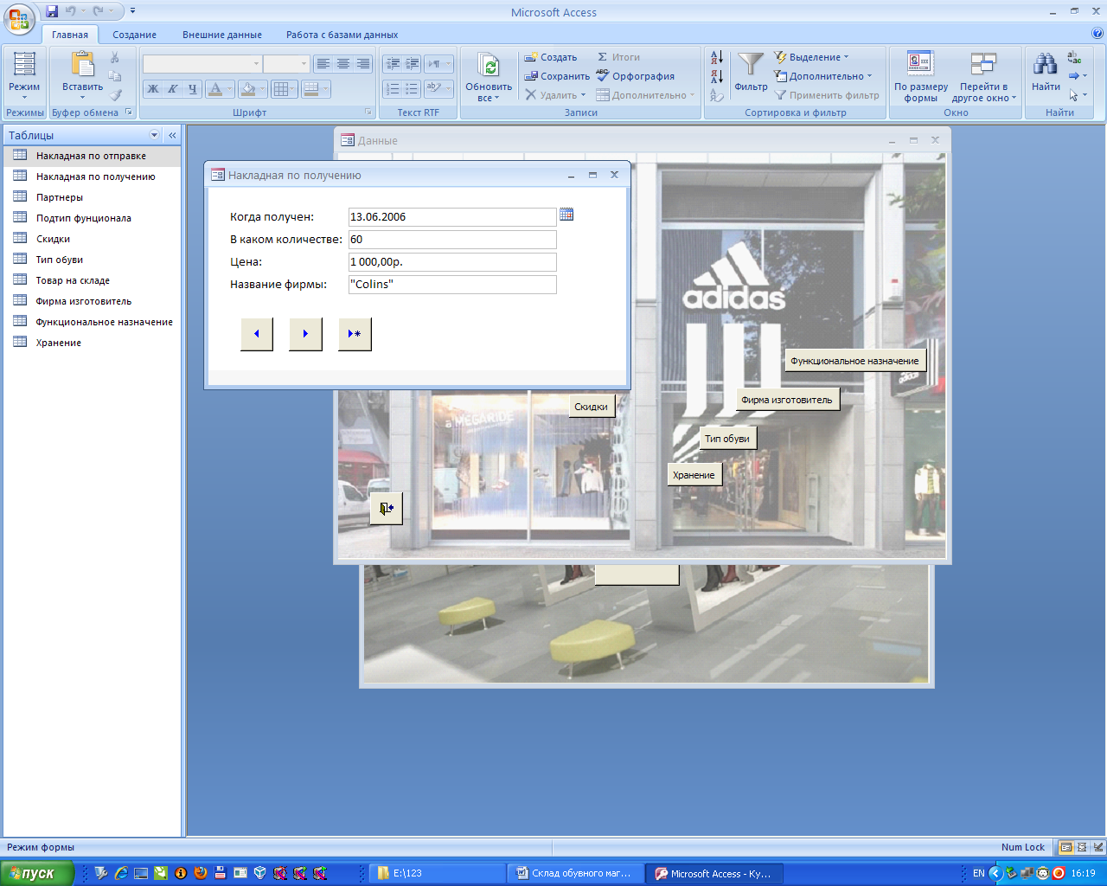Collapse navigation pane with chevron

tap(172, 135)
